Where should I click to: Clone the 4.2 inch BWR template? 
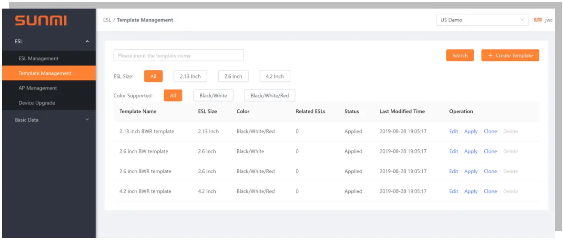(x=490, y=191)
